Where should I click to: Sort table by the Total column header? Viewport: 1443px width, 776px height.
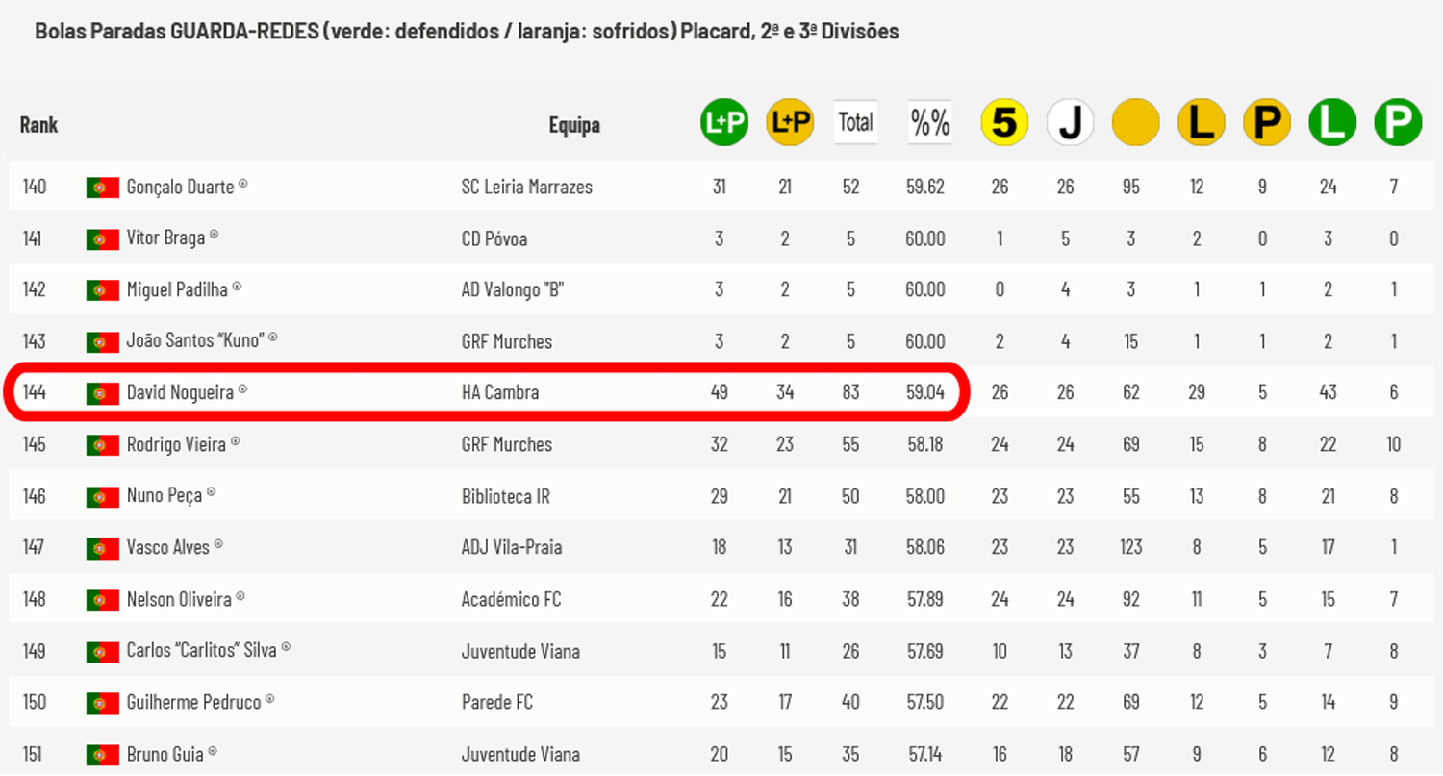pos(855,123)
